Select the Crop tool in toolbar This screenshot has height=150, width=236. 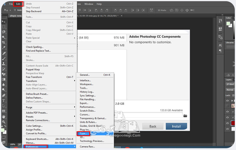4,43
